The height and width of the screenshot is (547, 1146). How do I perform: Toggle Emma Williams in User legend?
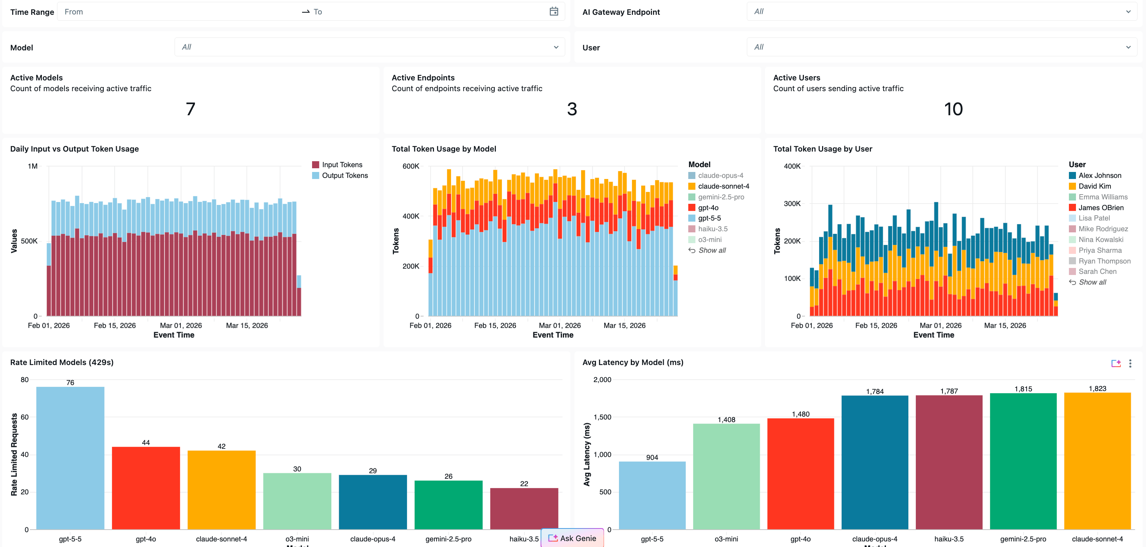pos(1102,197)
